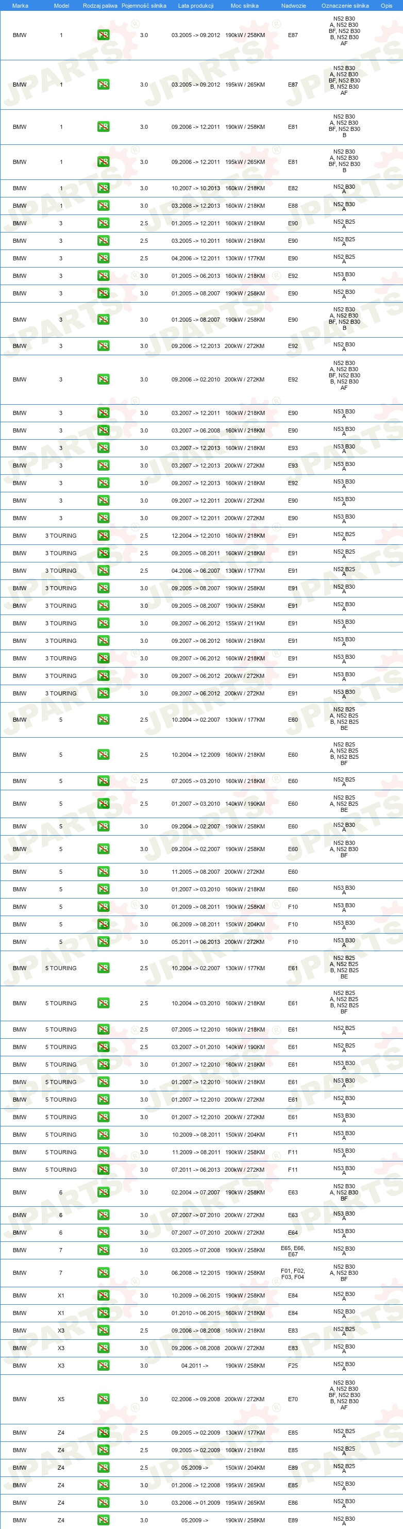Click fuel icon in the X3 2.5 E83 row
Image resolution: width=403 pixels, height=1529 pixels.
(x=103, y=1330)
